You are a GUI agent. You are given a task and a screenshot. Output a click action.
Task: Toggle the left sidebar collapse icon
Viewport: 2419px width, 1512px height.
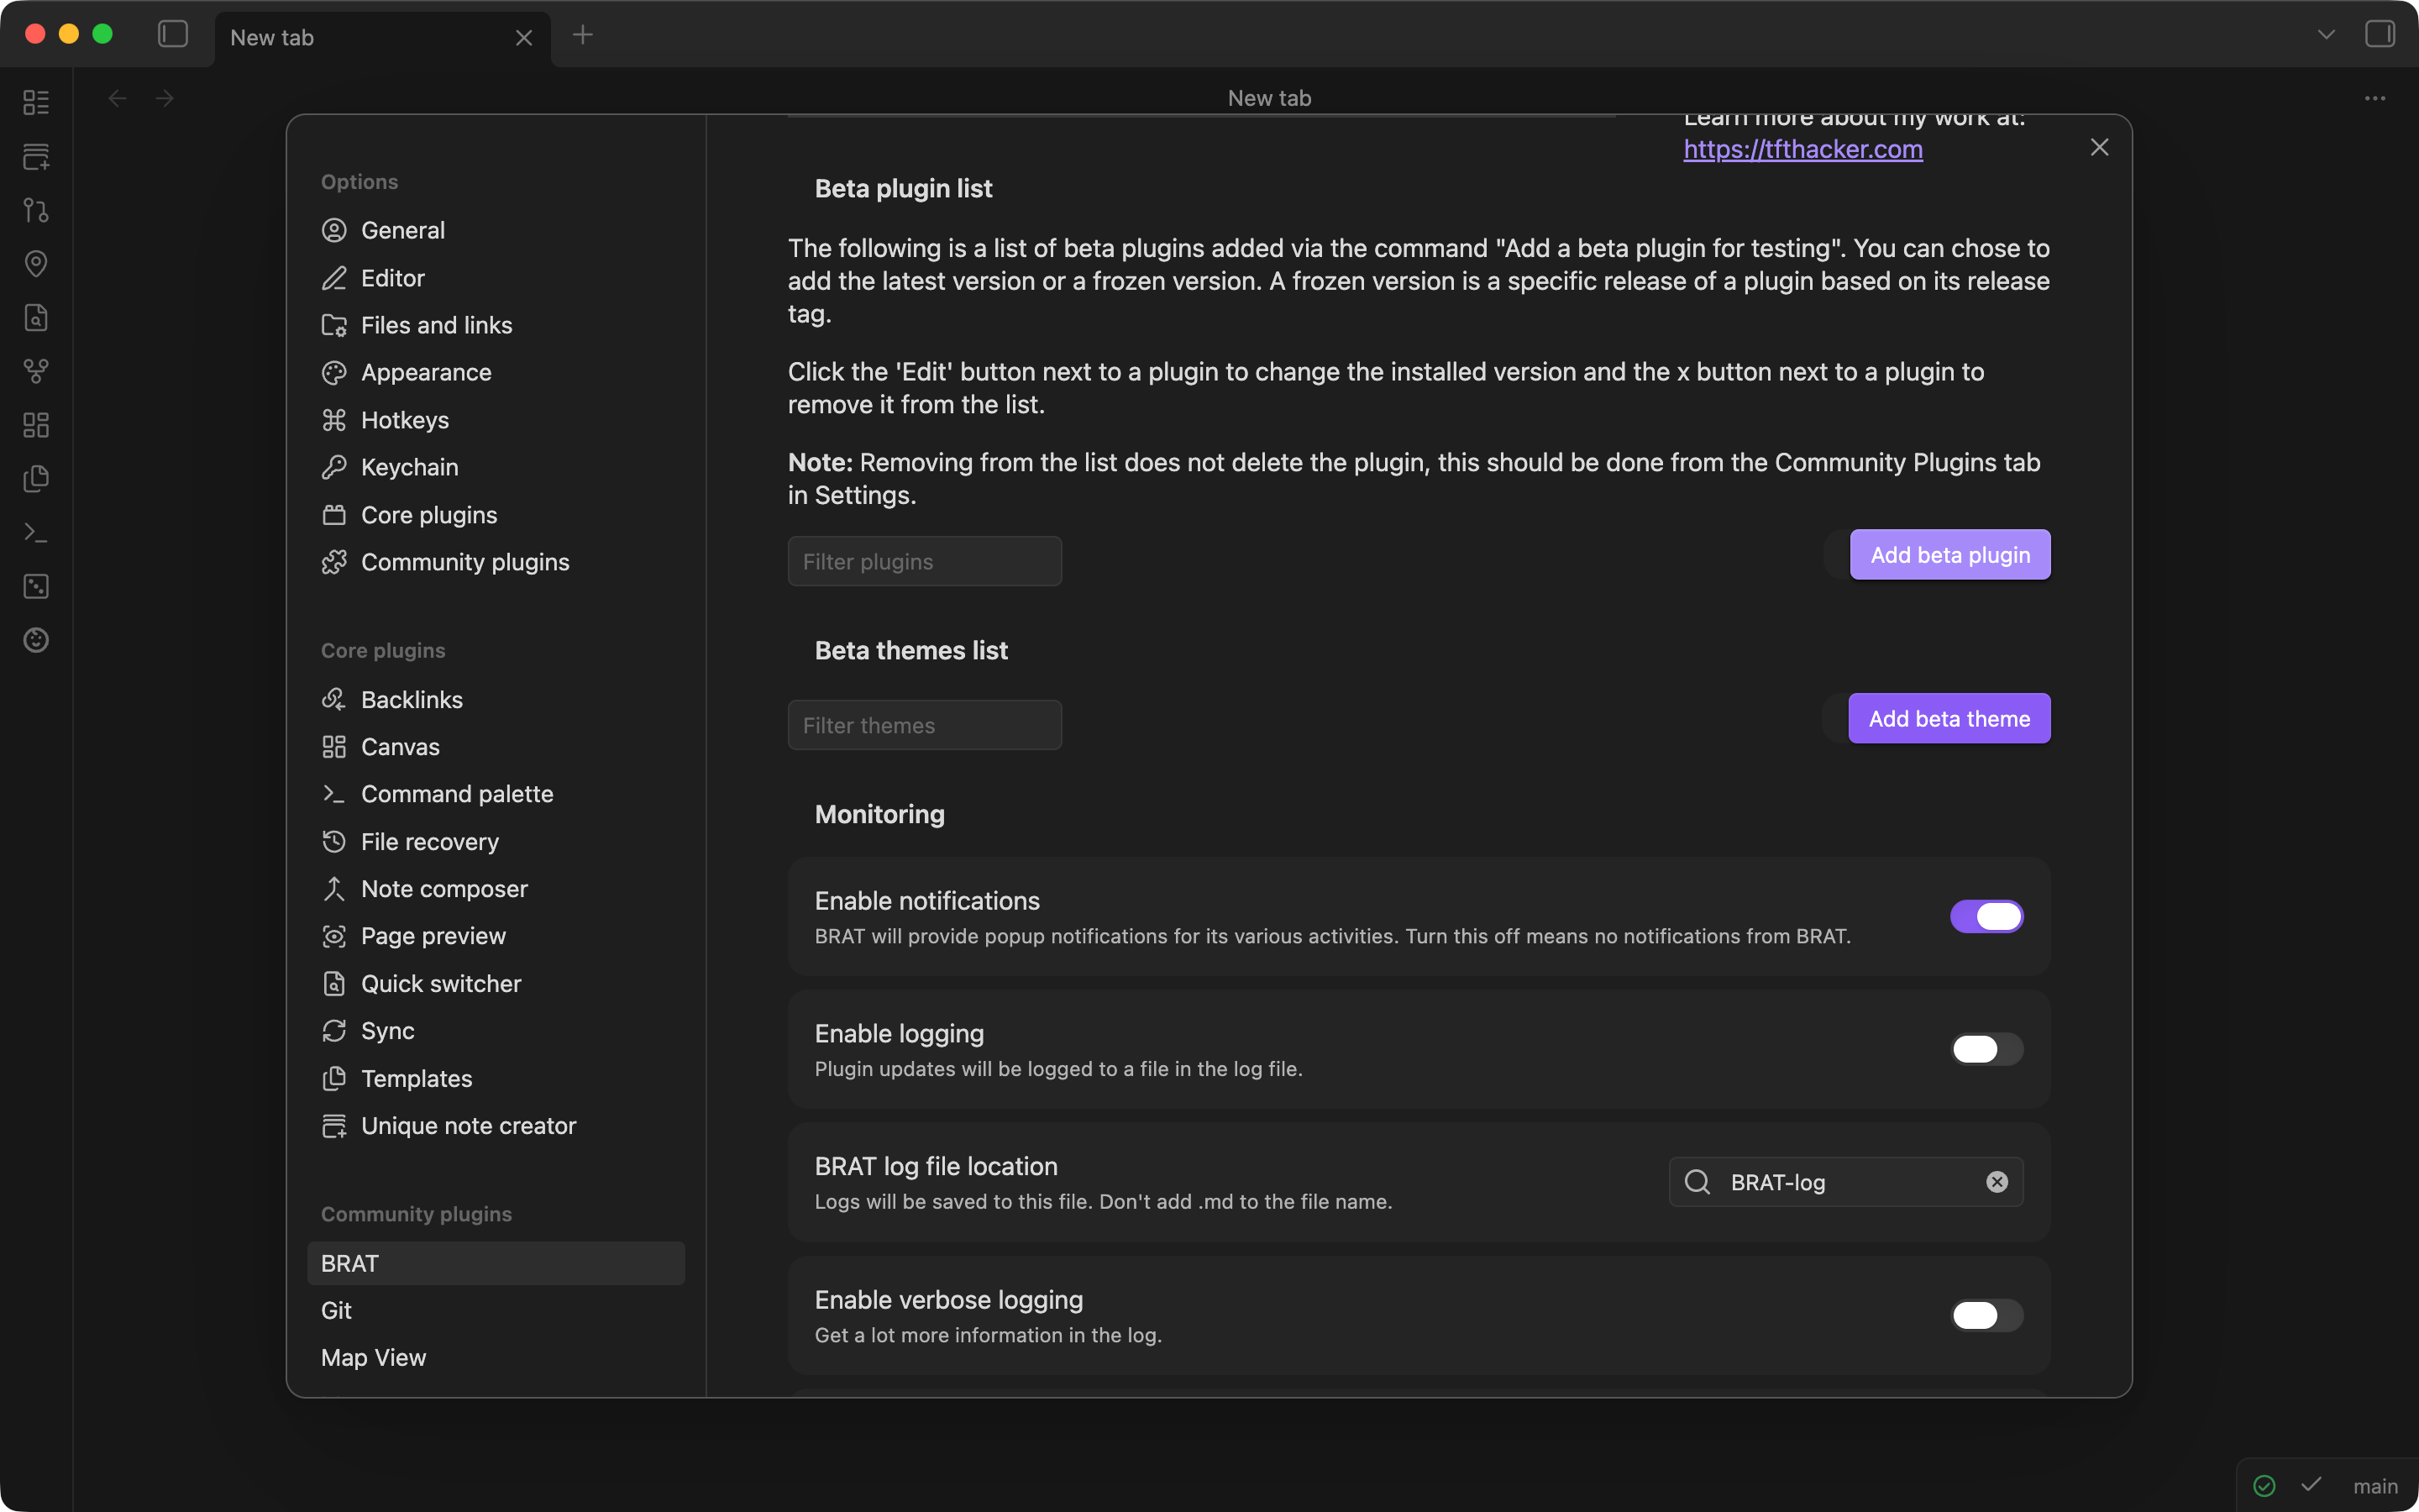173,35
